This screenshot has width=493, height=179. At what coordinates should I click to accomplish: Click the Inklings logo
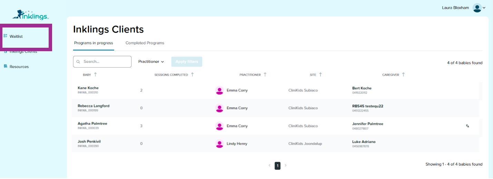tap(30, 14)
